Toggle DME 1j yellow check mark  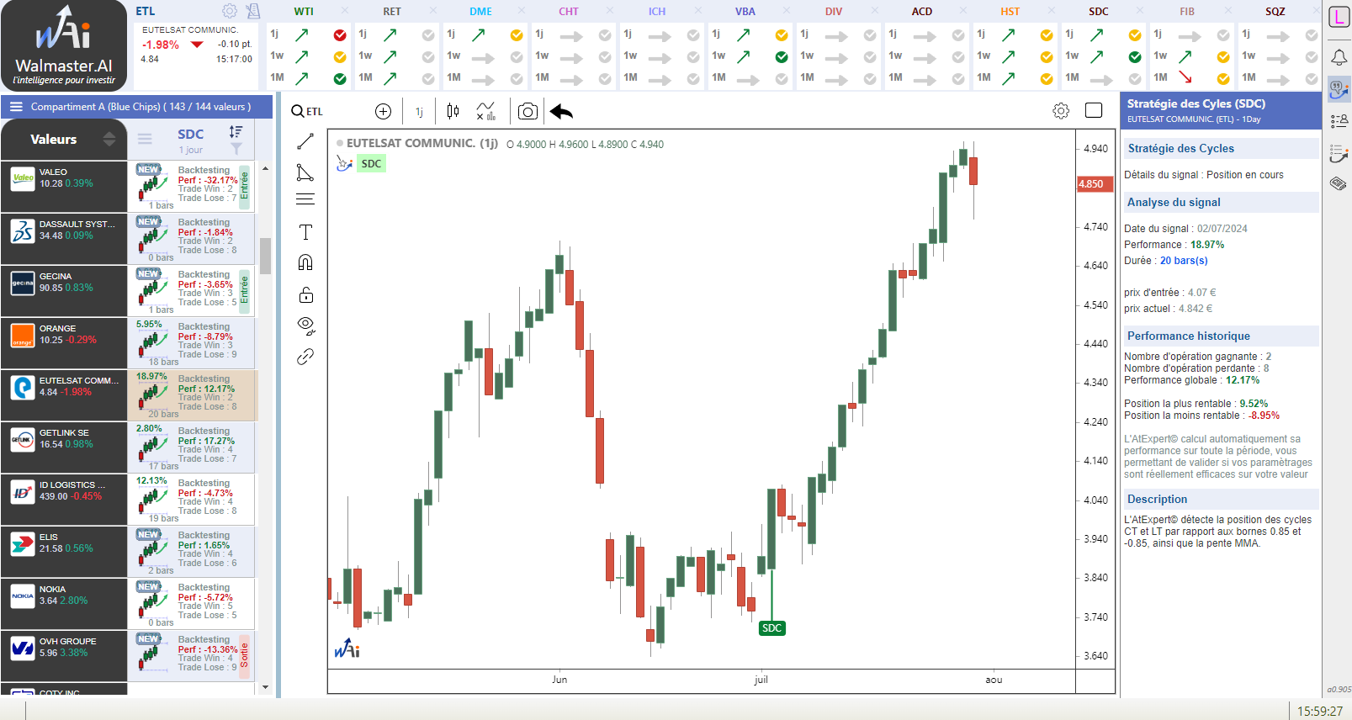click(x=517, y=35)
